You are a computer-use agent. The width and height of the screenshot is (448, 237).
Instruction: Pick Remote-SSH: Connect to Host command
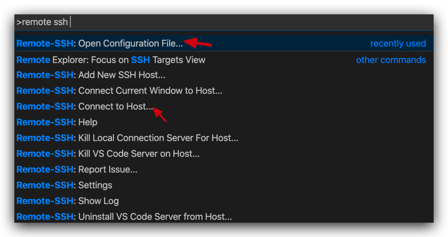[x=85, y=107]
